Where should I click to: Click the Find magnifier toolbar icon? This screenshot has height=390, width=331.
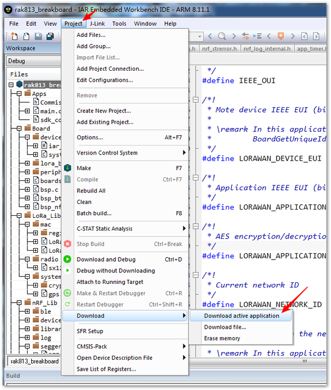[222, 36]
